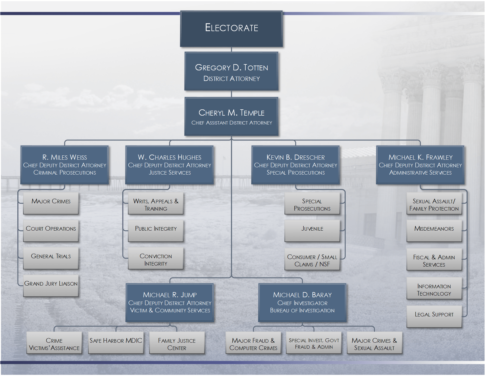488x376 pixels.
Task: Open the Michael D. Baray Bureau of Investigation box
Action: [302, 303]
